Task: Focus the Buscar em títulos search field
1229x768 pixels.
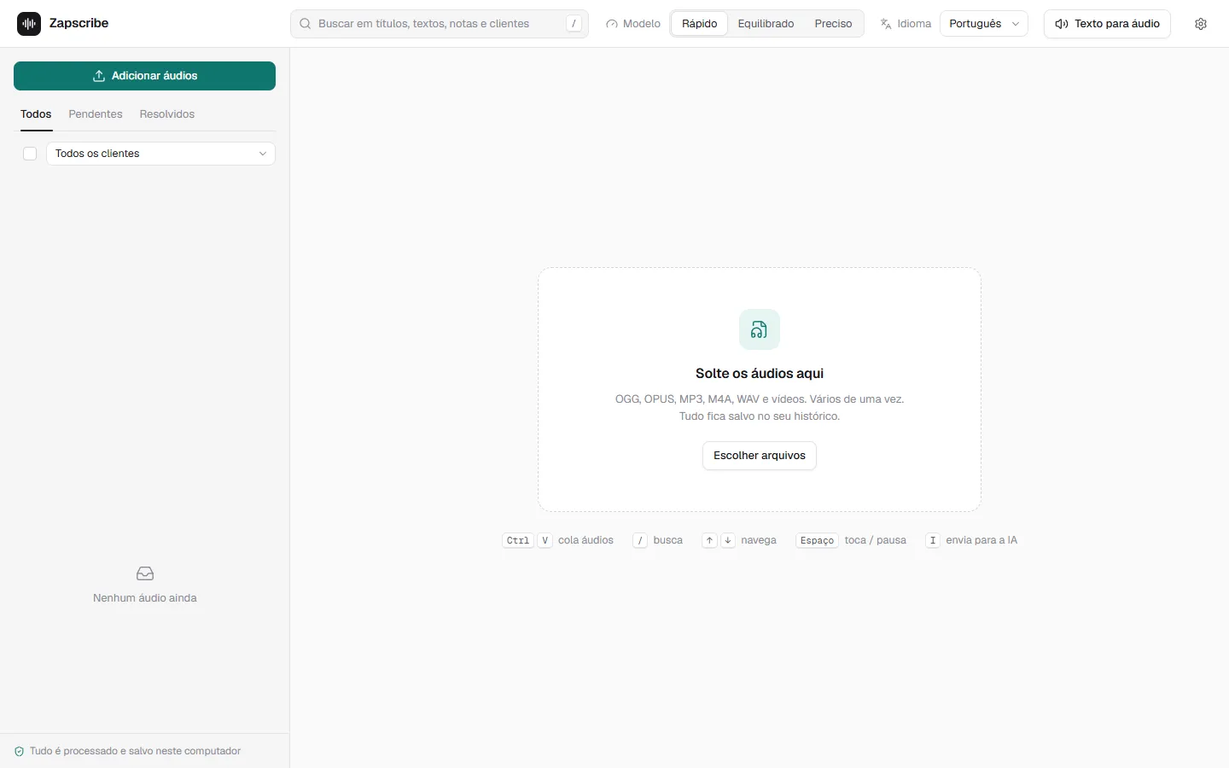Action: [x=440, y=24]
